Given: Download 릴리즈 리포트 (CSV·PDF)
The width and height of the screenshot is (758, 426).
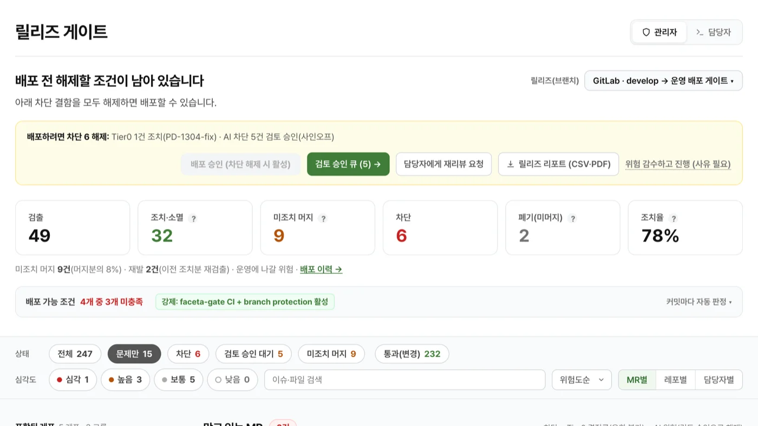Looking at the screenshot, I should [558, 164].
